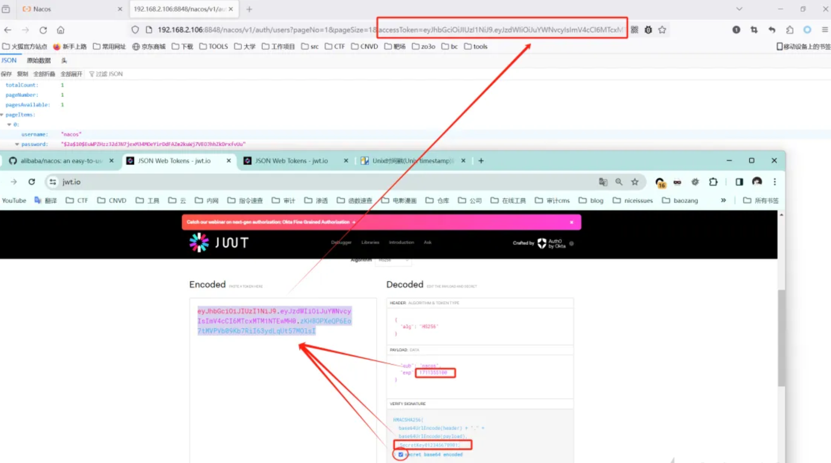Image resolution: width=831 pixels, height=463 pixels.
Task: Open Chrome three-dot menu
Action: (775, 182)
